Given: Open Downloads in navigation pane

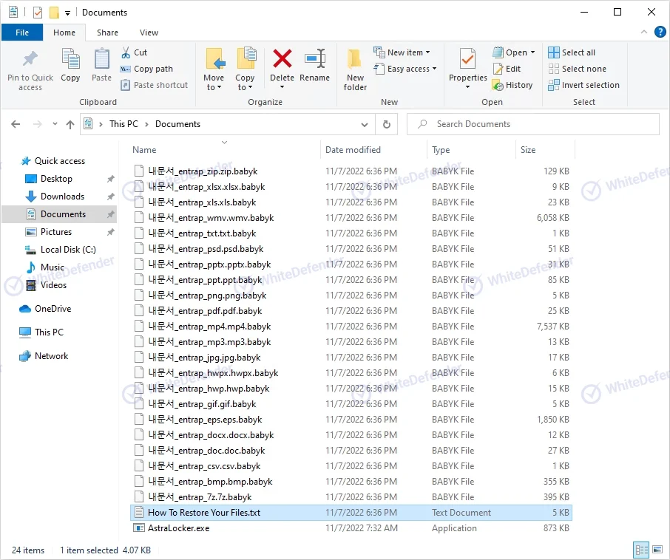Looking at the screenshot, I should (x=62, y=197).
